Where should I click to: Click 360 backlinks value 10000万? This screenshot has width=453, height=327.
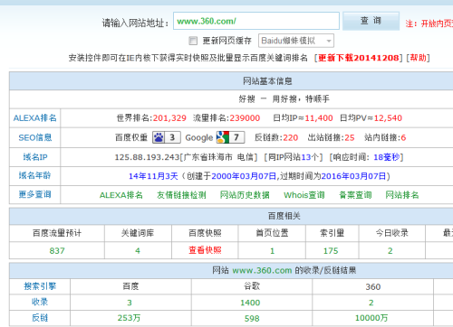371,318
